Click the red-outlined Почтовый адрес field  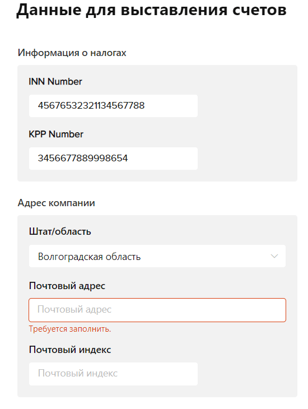pyautogui.click(x=157, y=310)
